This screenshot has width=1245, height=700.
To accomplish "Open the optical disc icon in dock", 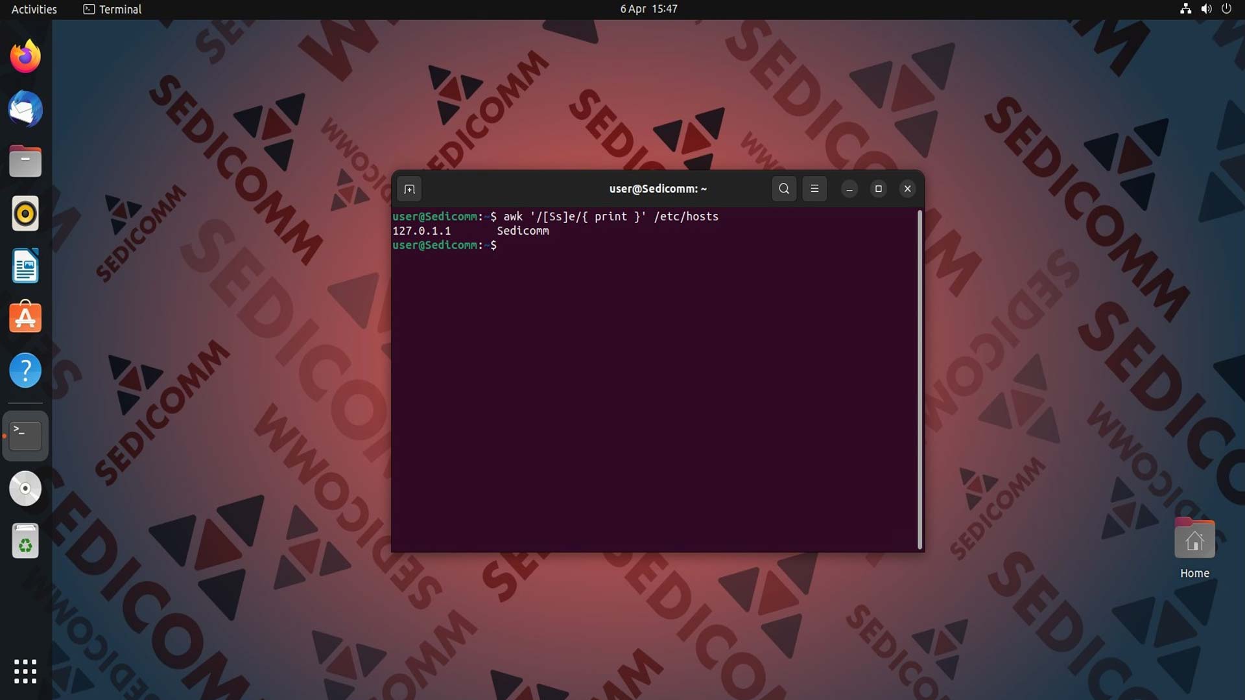I will [25, 488].
